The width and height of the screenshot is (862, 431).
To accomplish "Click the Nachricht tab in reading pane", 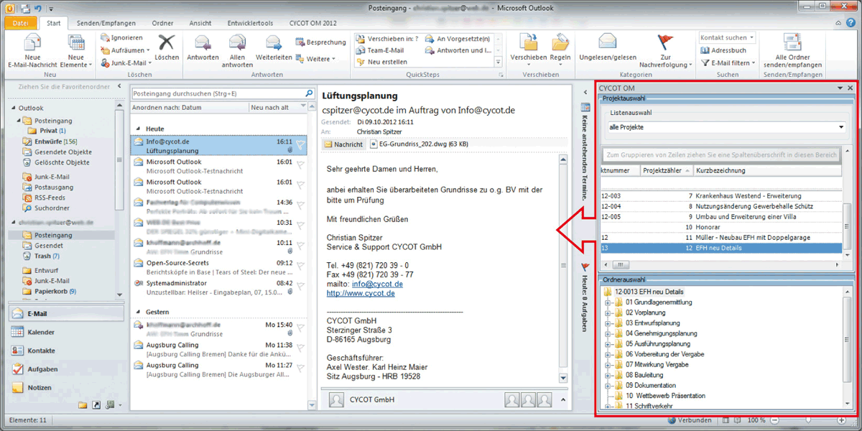I will click(343, 144).
